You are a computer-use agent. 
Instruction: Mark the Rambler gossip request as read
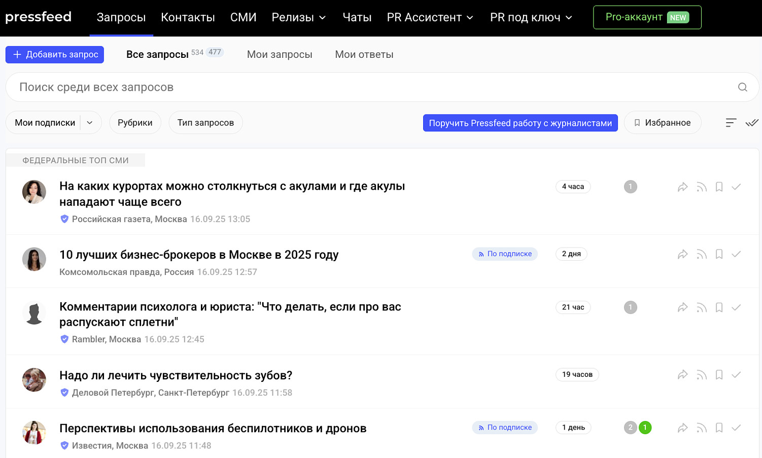point(736,307)
